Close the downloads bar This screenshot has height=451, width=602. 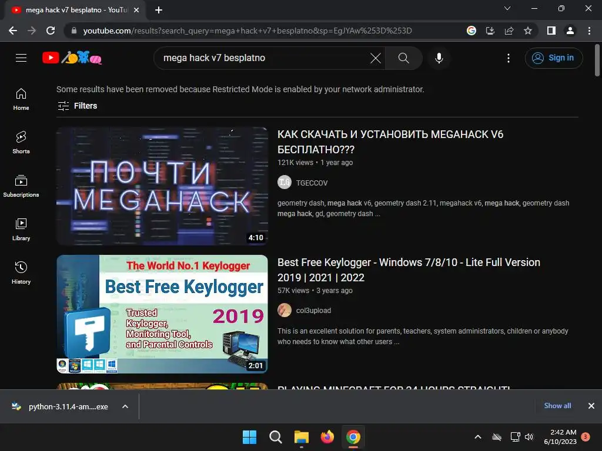point(591,406)
